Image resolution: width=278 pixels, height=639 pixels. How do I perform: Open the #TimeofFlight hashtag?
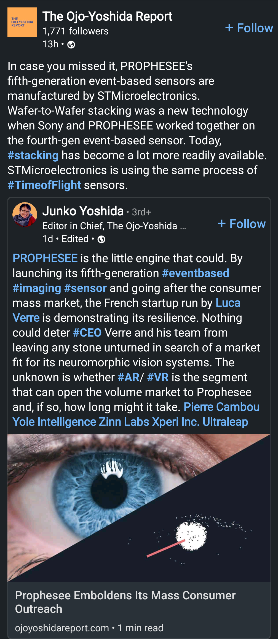[x=44, y=185]
